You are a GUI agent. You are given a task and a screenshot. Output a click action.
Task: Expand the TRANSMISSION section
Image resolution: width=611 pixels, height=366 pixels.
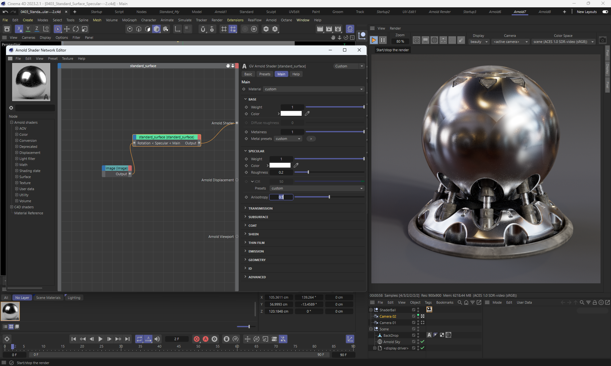click(x=260, y=208)
